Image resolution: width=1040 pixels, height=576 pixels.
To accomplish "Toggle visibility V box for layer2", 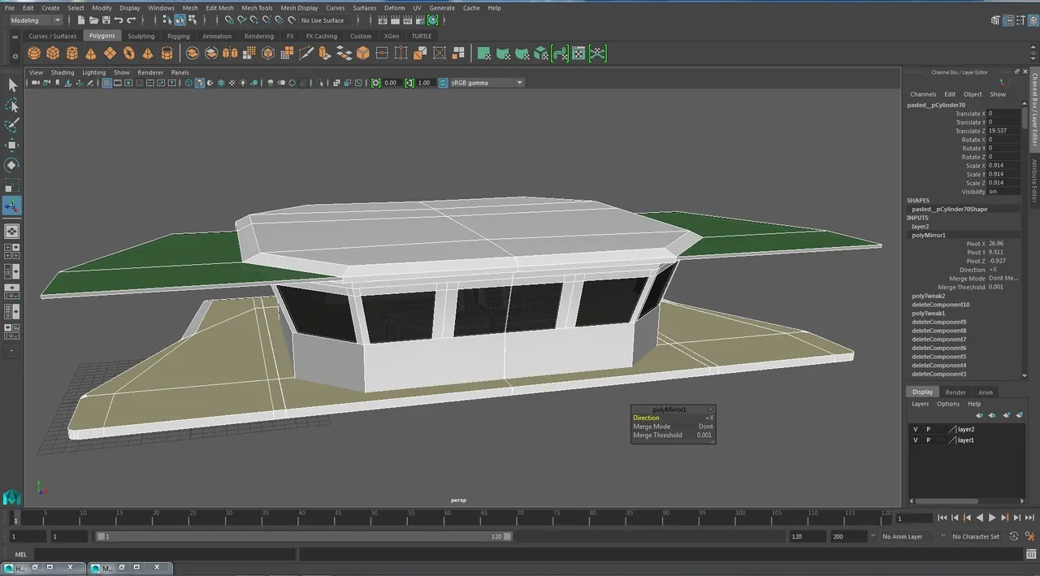I will [x=916, y=429].
